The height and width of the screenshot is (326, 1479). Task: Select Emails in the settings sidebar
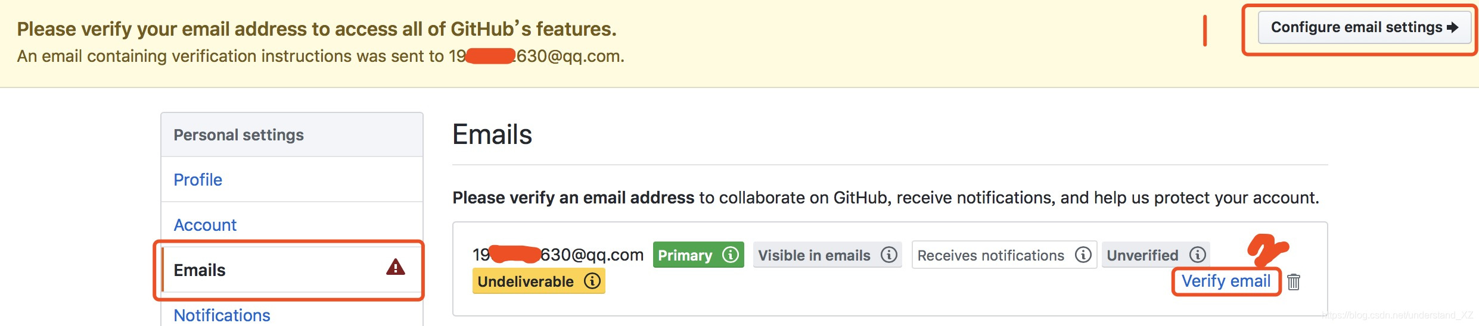click(292, 269)
